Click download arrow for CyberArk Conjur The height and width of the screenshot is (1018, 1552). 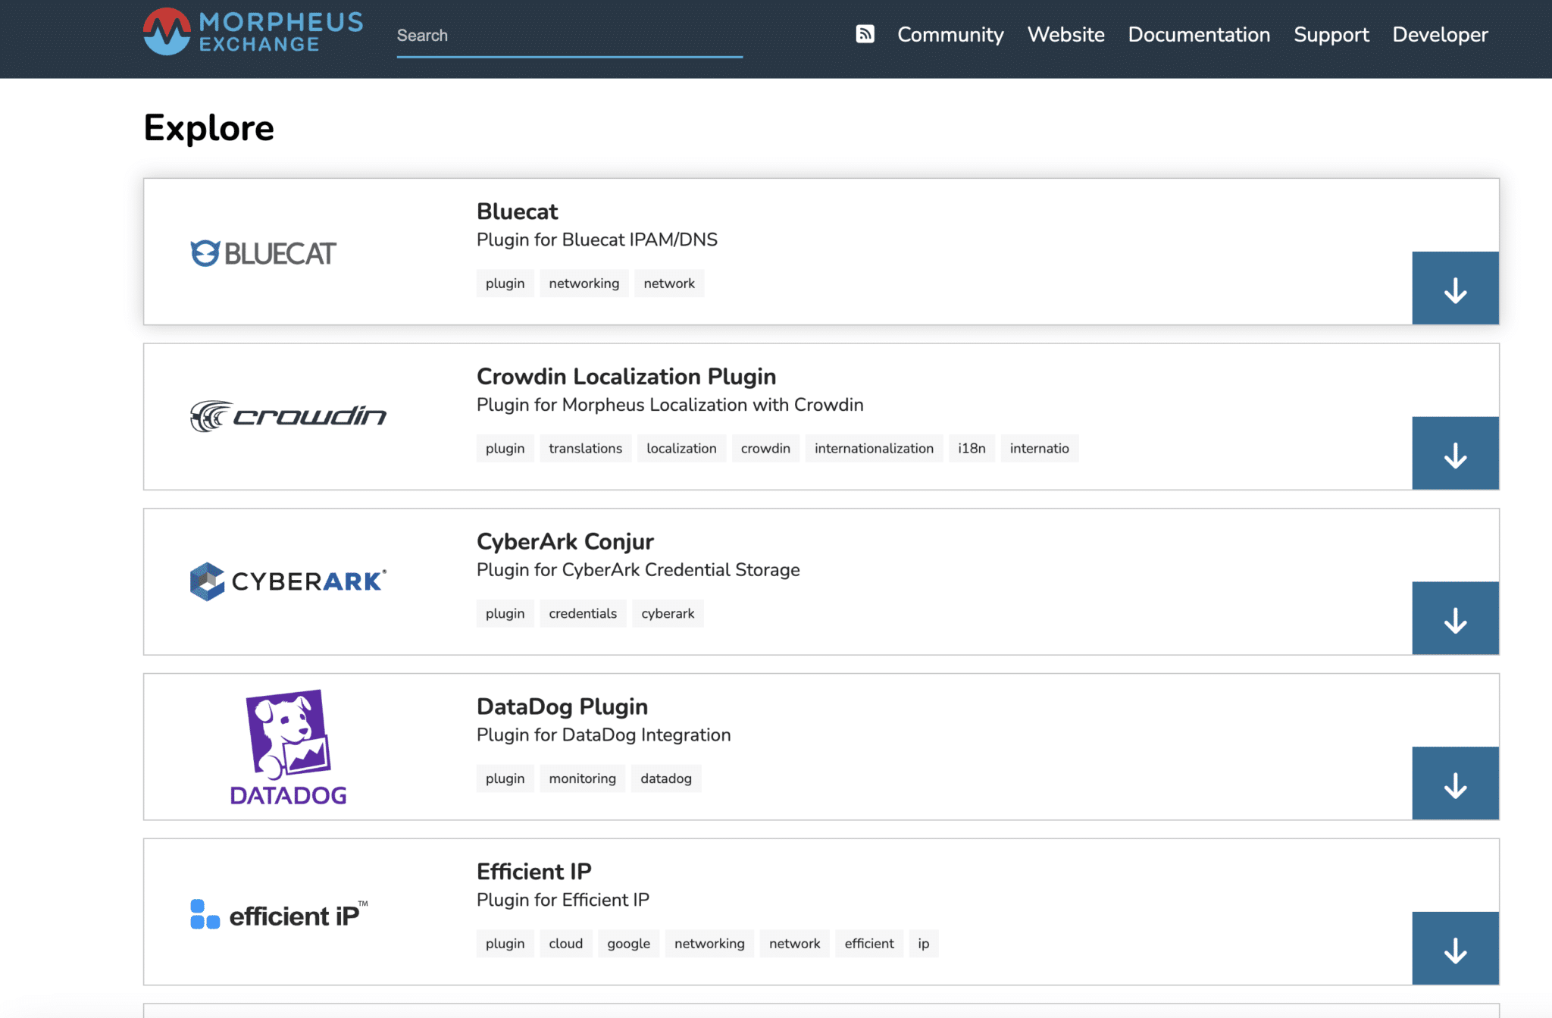pyautogui.click(x=1454, y=619)
